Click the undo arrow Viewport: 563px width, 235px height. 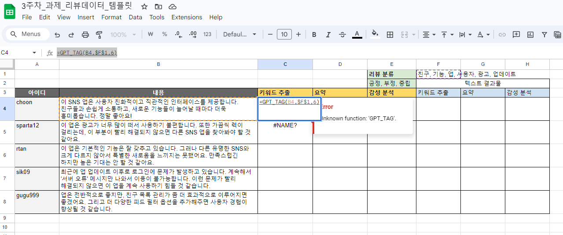[x=57, y=34]
